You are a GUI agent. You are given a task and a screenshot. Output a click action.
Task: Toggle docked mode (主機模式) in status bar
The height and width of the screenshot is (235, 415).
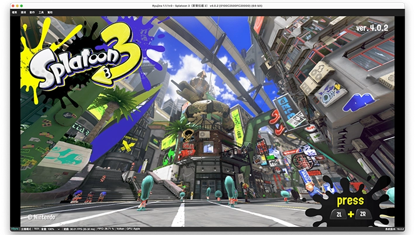pyautogui.click(x=26, y=229)
